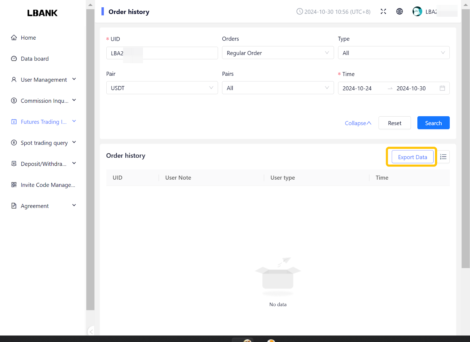Open the Orders dropdown showing Regular Order

click(278, 53)
